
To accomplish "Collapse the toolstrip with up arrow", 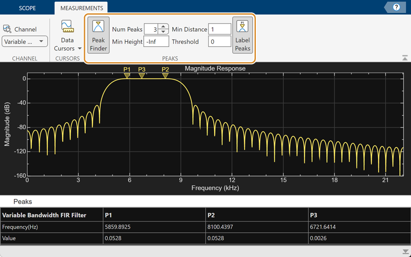I will click(405, 58).
